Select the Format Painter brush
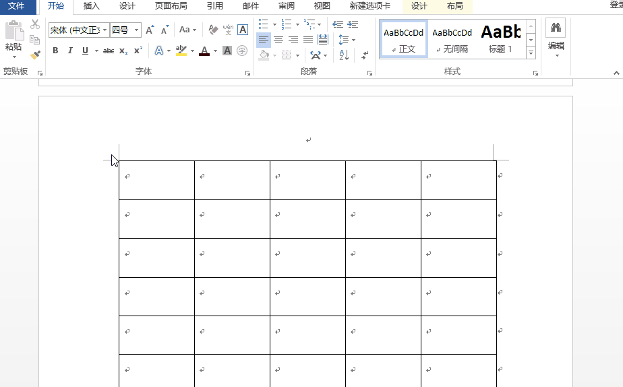Image resolution: width=623 pixels, height=387 pixels. [35, 55]
